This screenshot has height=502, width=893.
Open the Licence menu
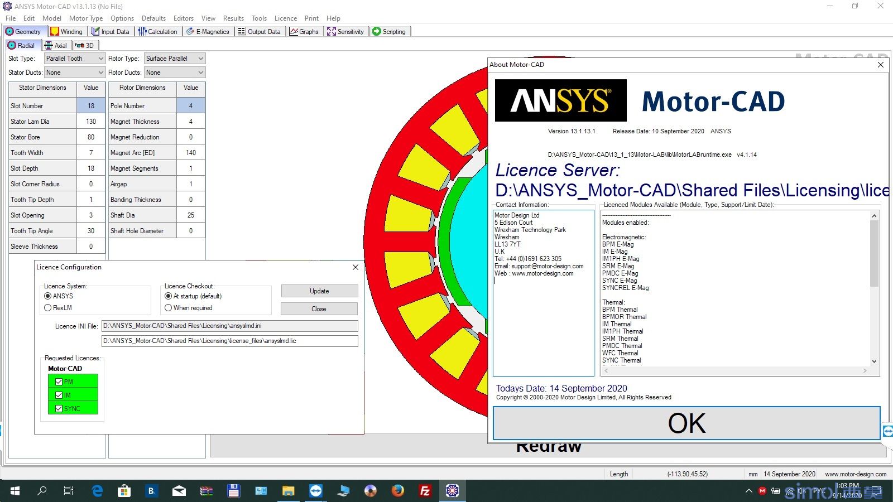coord(286,18)
